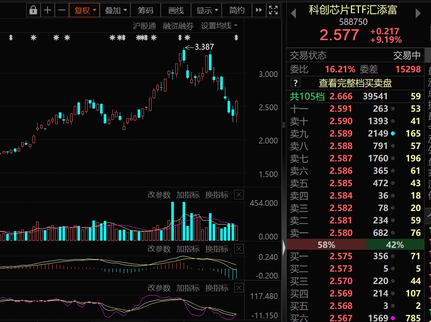This screenshot has width=431, height=322.
Task: Click 加指标 in bottom indicator panel
Action: click(188, 288)
